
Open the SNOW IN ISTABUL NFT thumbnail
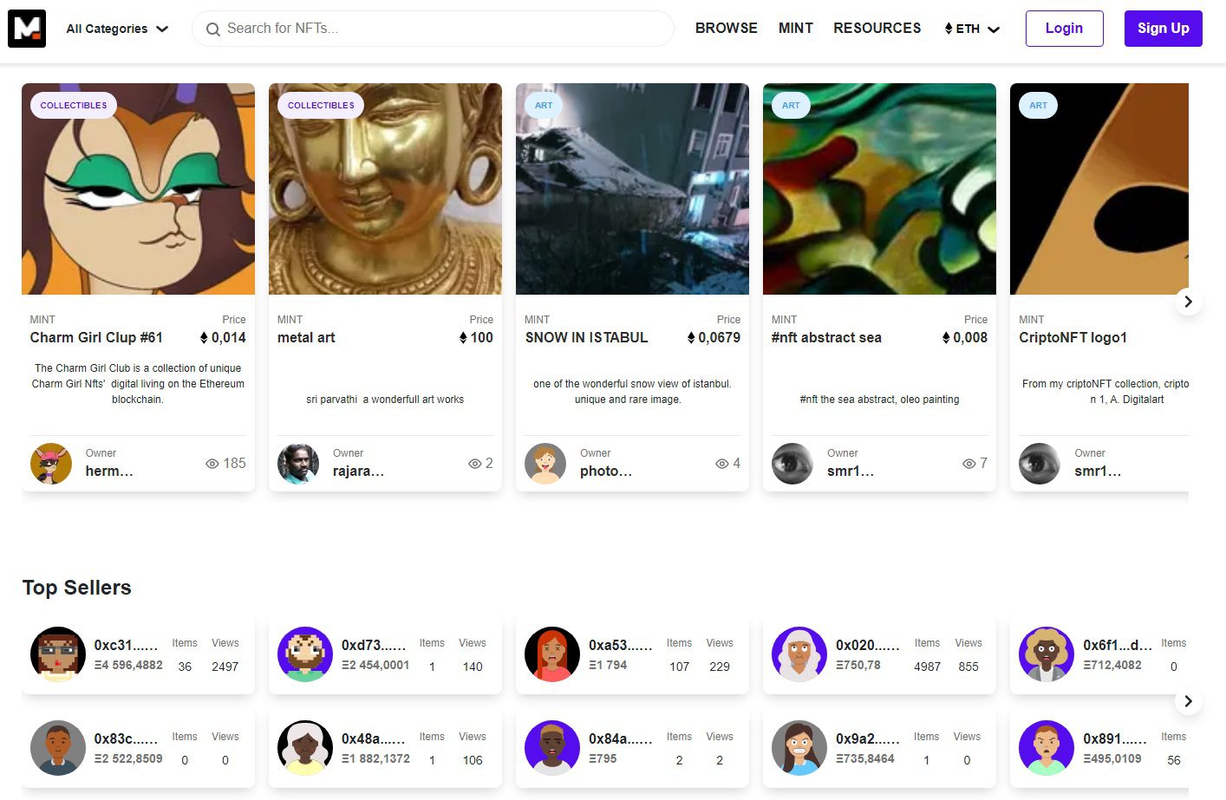click(x=632, y=189)
